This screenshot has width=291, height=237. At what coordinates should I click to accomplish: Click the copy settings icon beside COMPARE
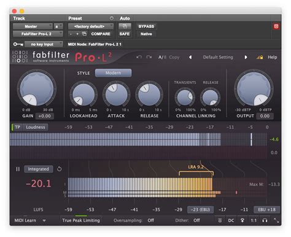tap(84, 34)
